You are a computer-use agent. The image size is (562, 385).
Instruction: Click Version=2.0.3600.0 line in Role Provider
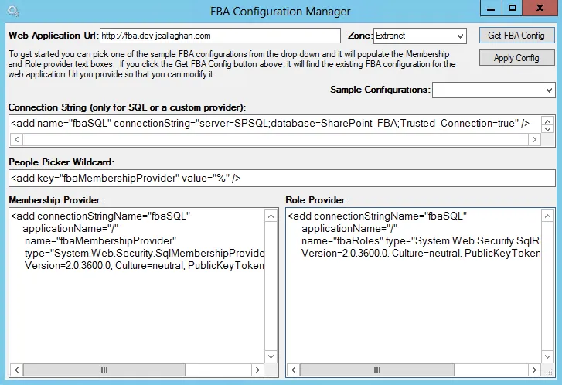[421, 254]
